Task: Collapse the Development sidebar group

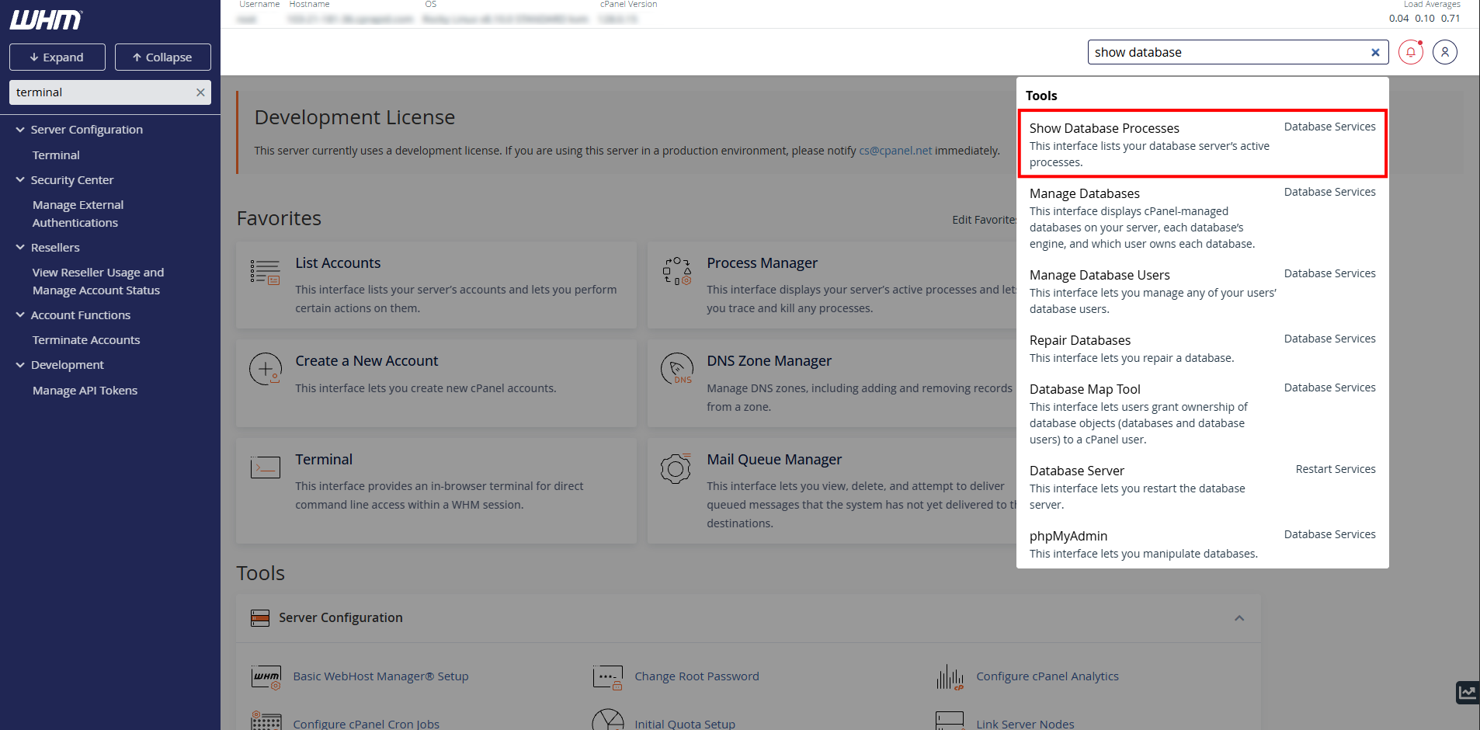Action: pyautogui.click(x=20, y=365)
